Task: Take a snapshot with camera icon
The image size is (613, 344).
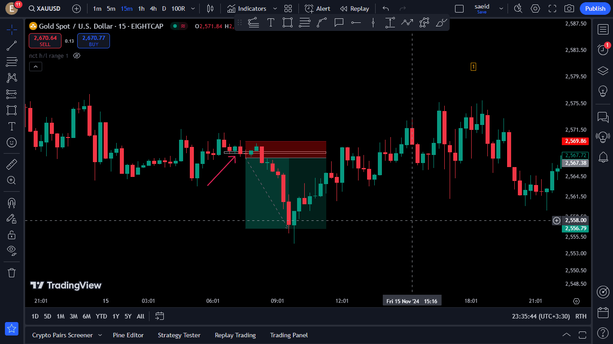Action: (569, 9)
